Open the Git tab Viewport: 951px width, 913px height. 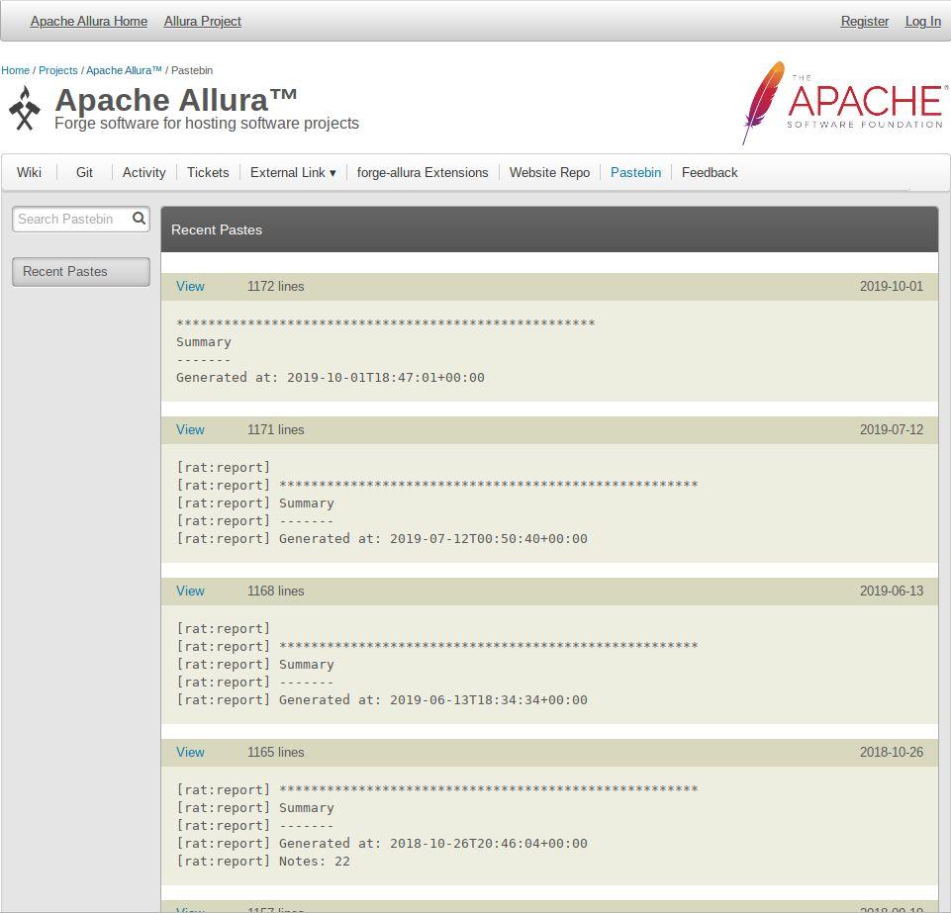(x=84, y=173)
